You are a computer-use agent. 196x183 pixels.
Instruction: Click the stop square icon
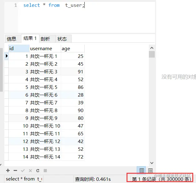tap(45, 171)
